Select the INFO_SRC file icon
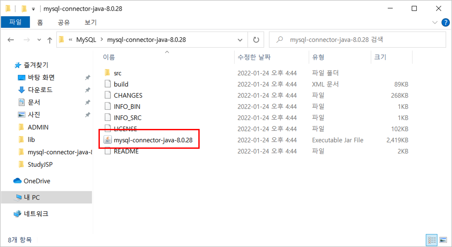 coord(108,117)
